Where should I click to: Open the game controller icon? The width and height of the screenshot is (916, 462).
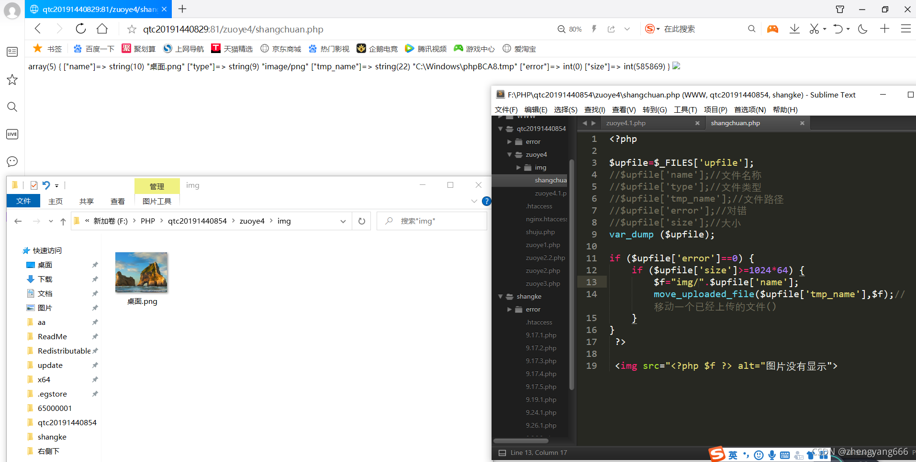pyautogui.click(x=772, y=29)
